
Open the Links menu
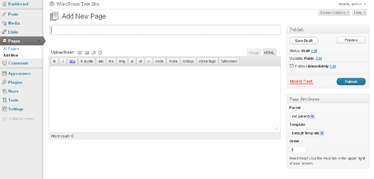pyautogui.click(x=13, y=32)
